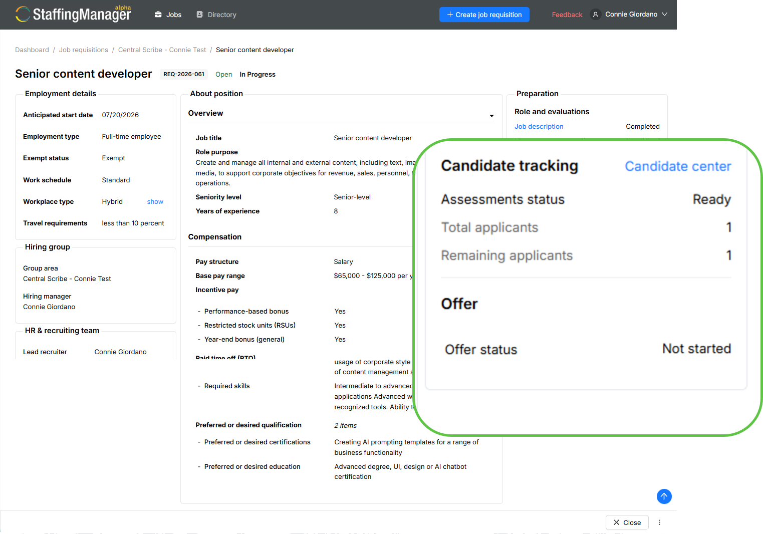Image resolution: width=763 pixels, height=534 pixels.
Task: Click the Lead recruiter label
Action: tap(45, 352)
